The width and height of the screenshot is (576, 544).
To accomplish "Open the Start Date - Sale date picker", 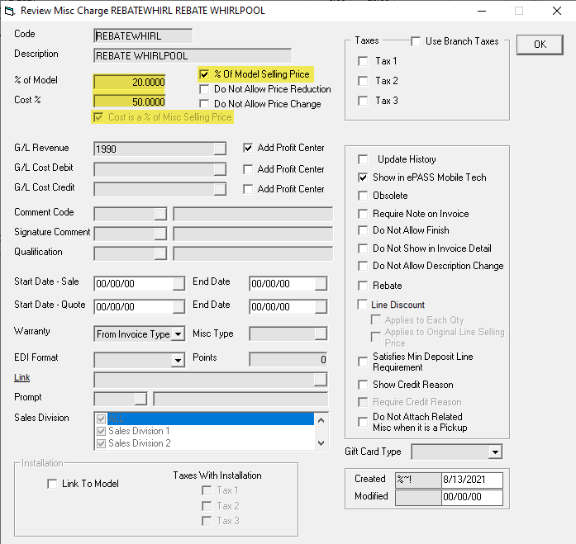I will click(179, 284).
